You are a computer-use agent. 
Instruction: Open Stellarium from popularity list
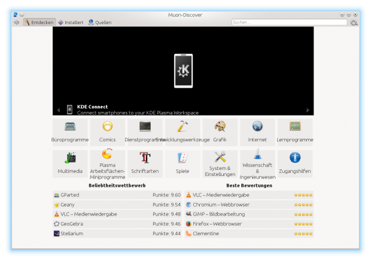tap(117, 233)
